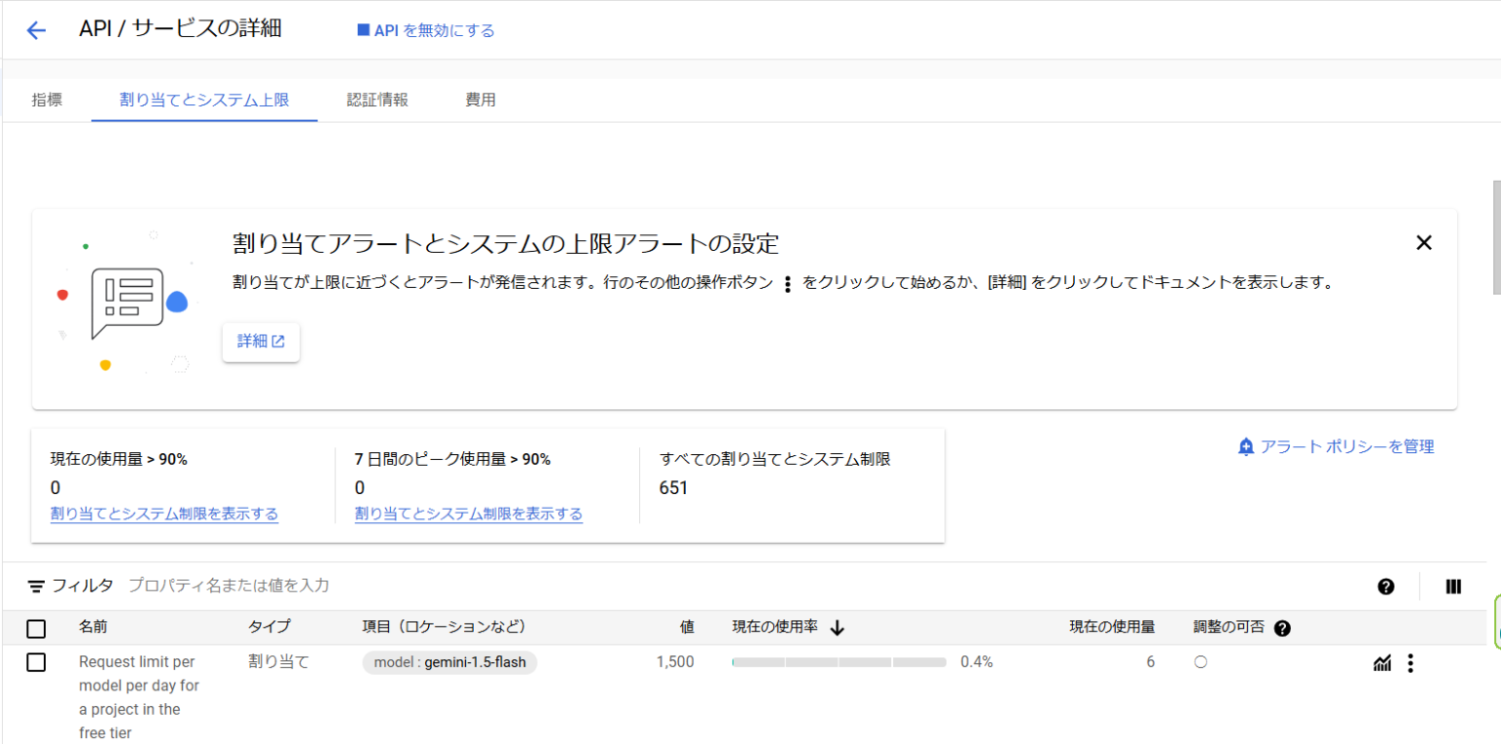Select the checkbox for Request limit per model row
Image resolution: width=1501 pixels, height=744 pixels.
tap(36, 661)
